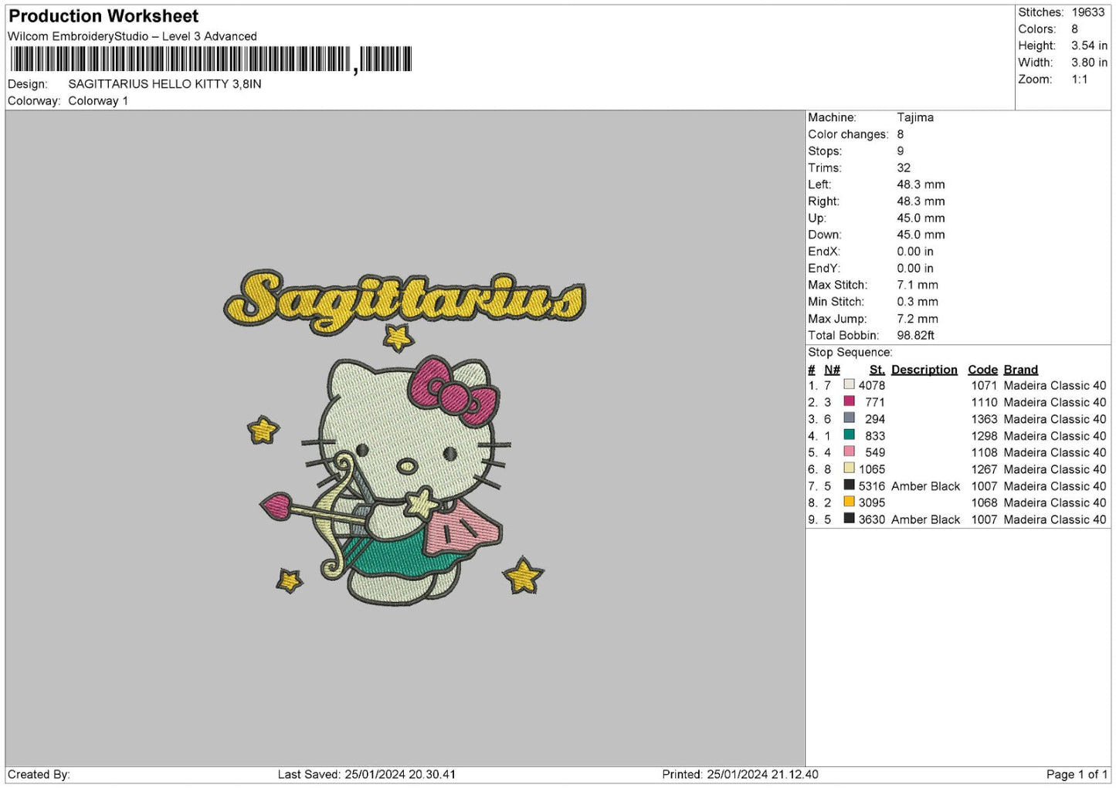Click the Width value 3.80 in

pyautogui.click(x=1089, y=63)
